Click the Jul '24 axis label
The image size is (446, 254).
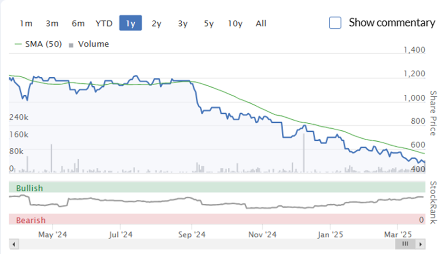pyautogui.click(x=121, y=235)
